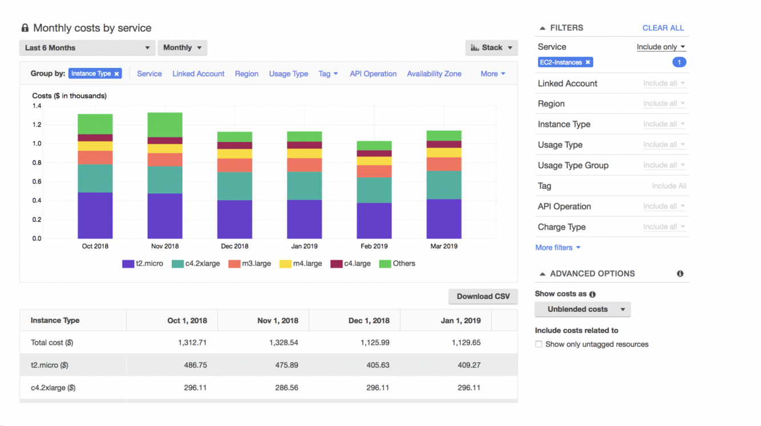This screenshot has height=426, width=761.
Task: Click the blue filter count badge
Action: (679, 62)
